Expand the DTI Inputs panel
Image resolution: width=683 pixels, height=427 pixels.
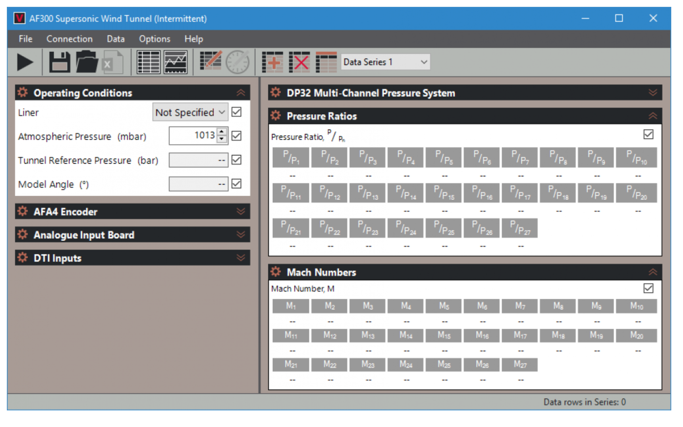241,257
